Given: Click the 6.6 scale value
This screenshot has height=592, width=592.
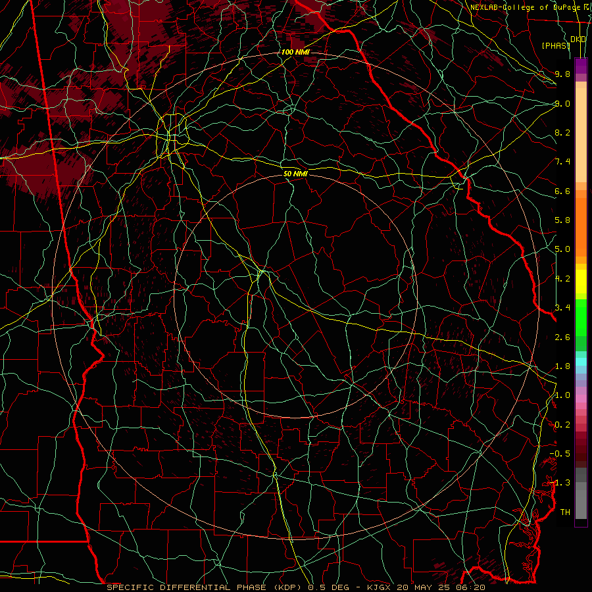Looking at the screenshot, I should tap(562, 191).
